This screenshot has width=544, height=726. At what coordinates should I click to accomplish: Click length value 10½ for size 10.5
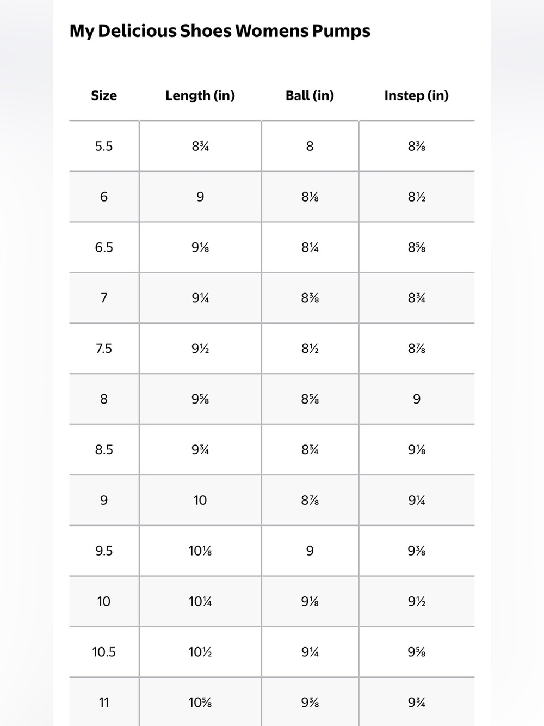coord(200,652)
